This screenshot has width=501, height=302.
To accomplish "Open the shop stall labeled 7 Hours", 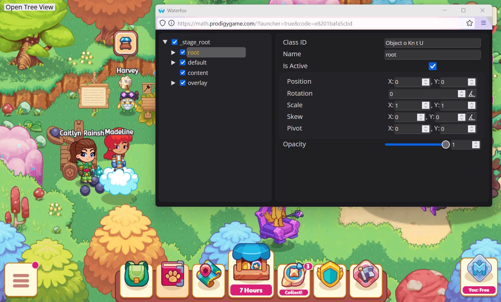I will point(251,271).
